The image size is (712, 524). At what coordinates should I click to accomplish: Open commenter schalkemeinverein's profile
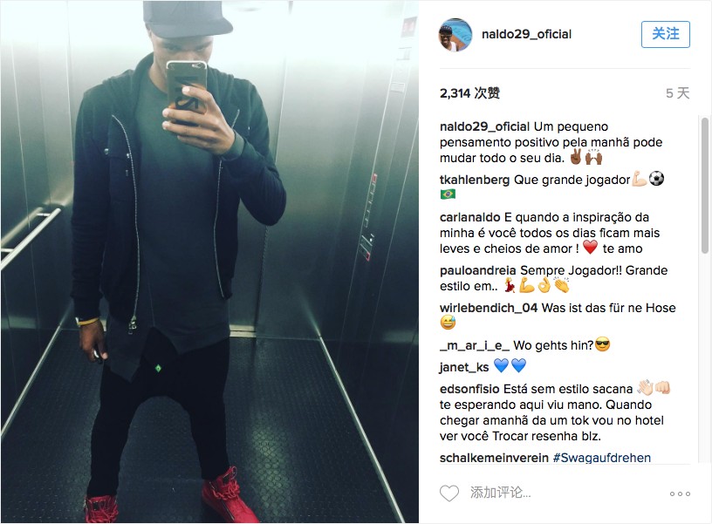tap(494, 458)
